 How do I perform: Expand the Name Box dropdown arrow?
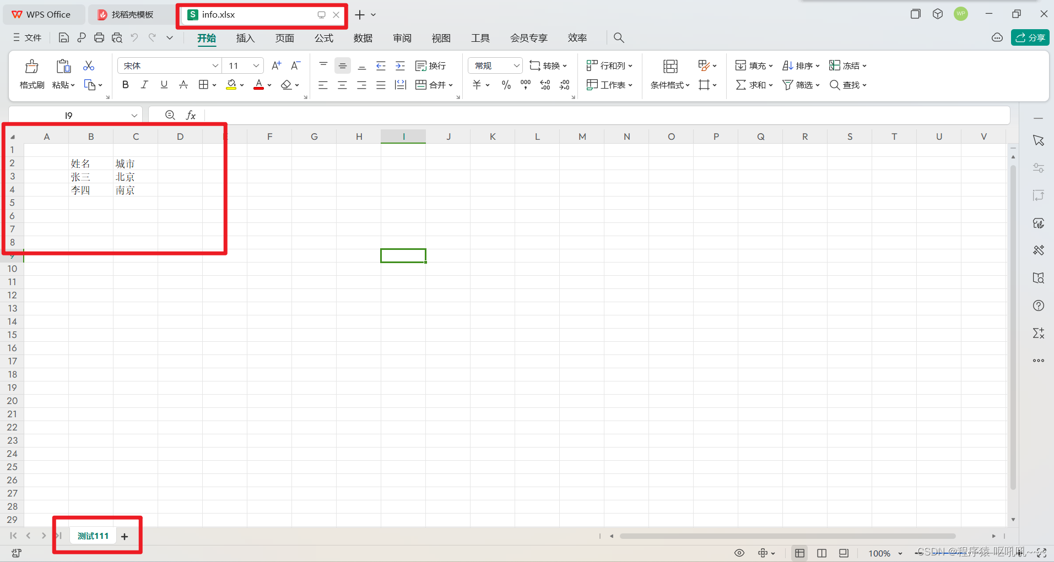click(134, 115)
